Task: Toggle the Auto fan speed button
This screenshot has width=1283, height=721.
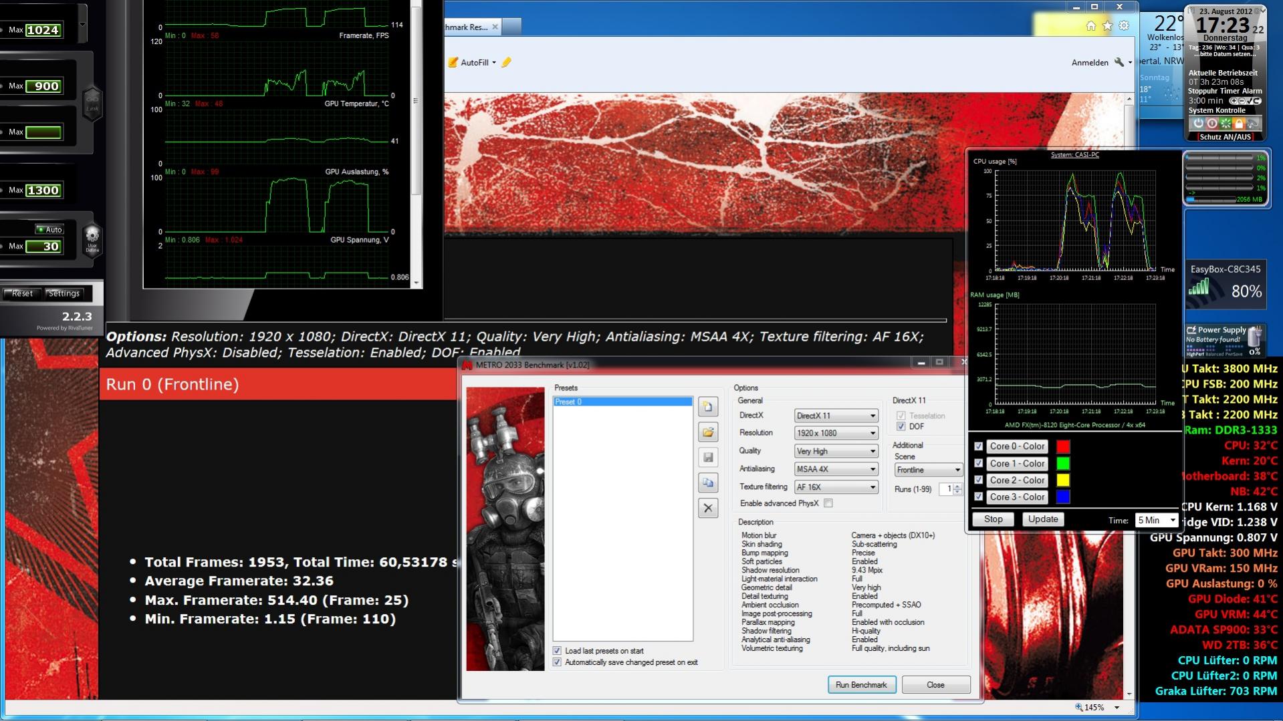Action: pyautogui.click(x=49, y=229)
